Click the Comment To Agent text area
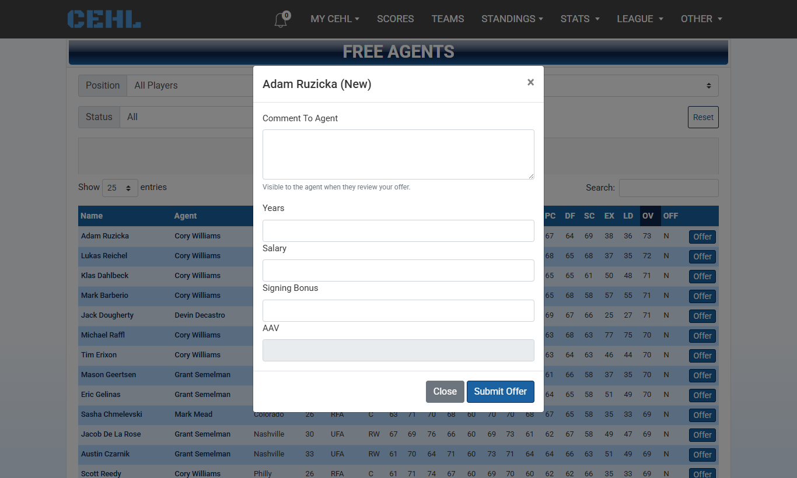 point(398,154)
